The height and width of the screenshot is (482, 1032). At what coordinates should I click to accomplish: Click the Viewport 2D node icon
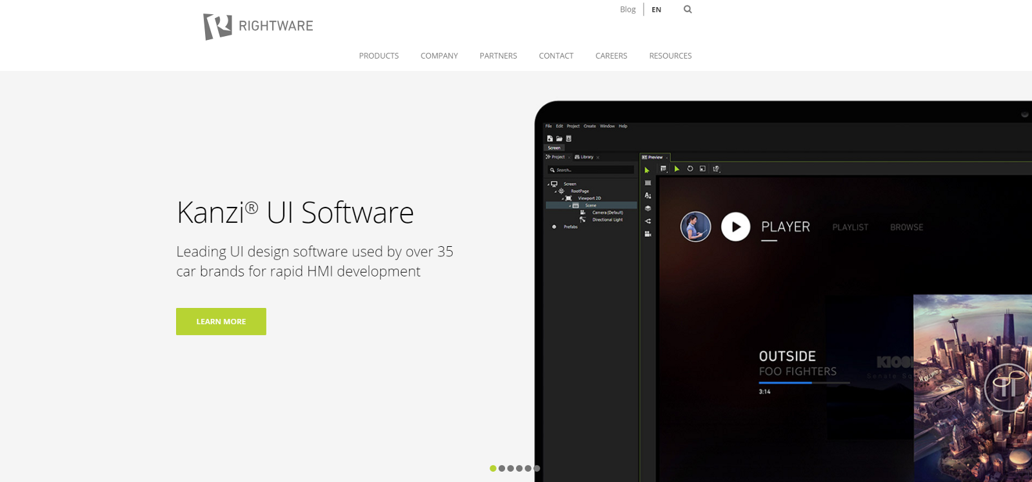coord(568,198)
